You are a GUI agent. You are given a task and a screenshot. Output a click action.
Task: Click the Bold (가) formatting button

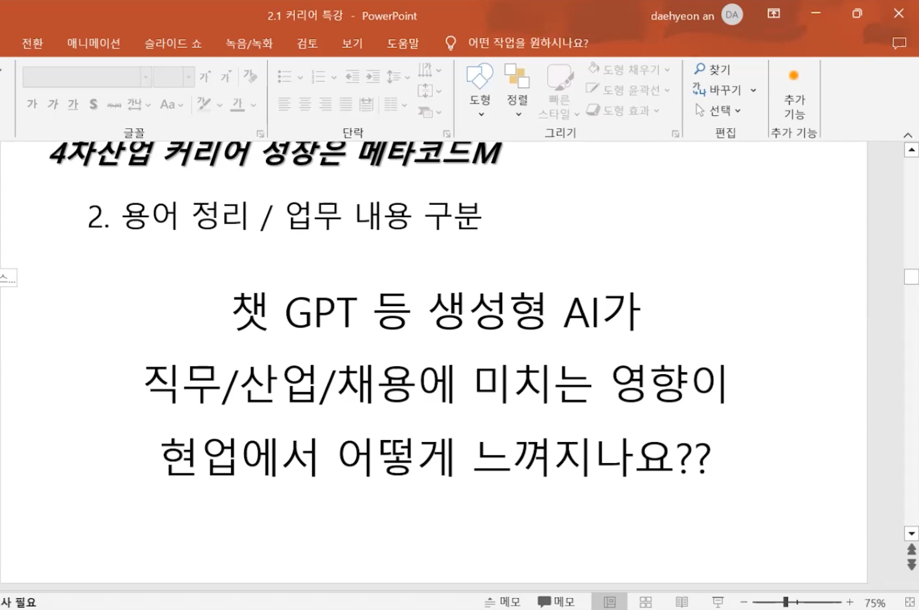point(32,105)
